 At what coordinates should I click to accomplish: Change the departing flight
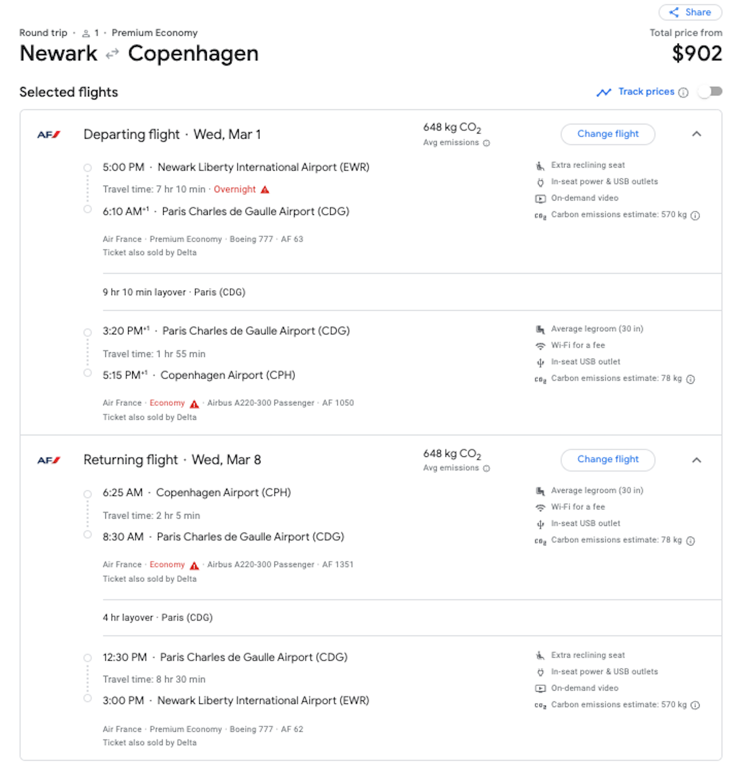click(607, 134)
